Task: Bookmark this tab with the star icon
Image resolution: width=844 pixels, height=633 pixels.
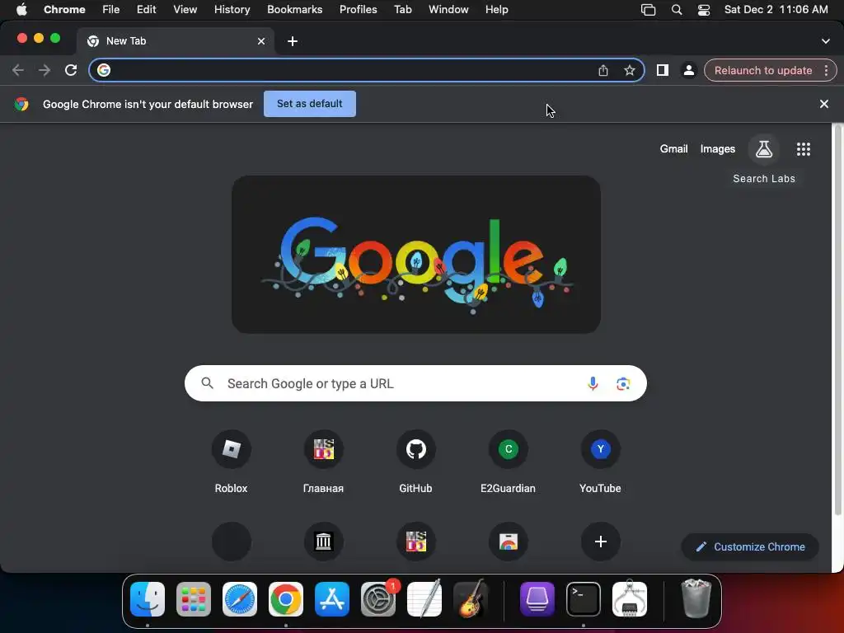Action: 629,70
